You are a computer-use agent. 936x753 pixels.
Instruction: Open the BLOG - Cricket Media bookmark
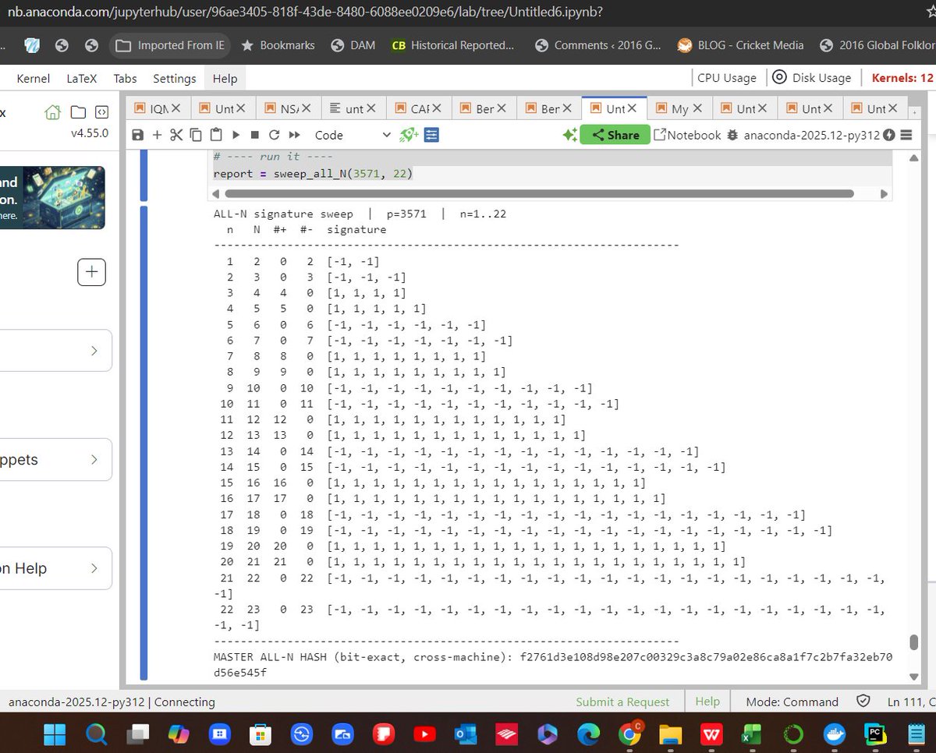740,45
